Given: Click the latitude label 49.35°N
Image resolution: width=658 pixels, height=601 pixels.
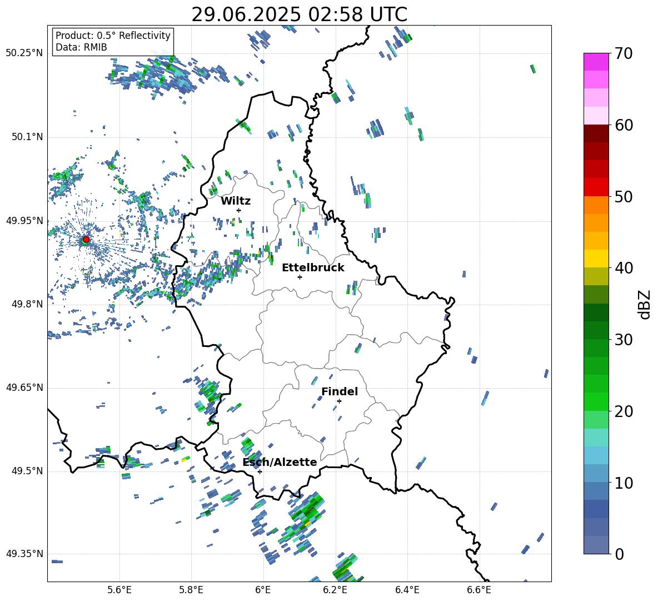Looking at the screenshot, I should point(24,554).
